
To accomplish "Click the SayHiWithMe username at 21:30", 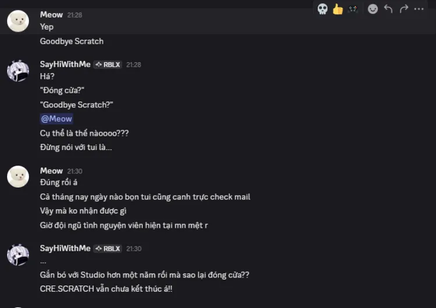I will 65,248.
